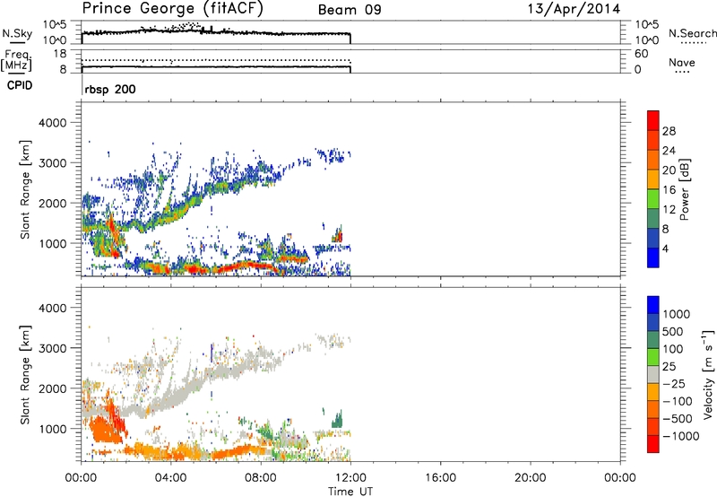Click the 'N.Search' legend label
The image size is (717, 497).
point(692,33)
